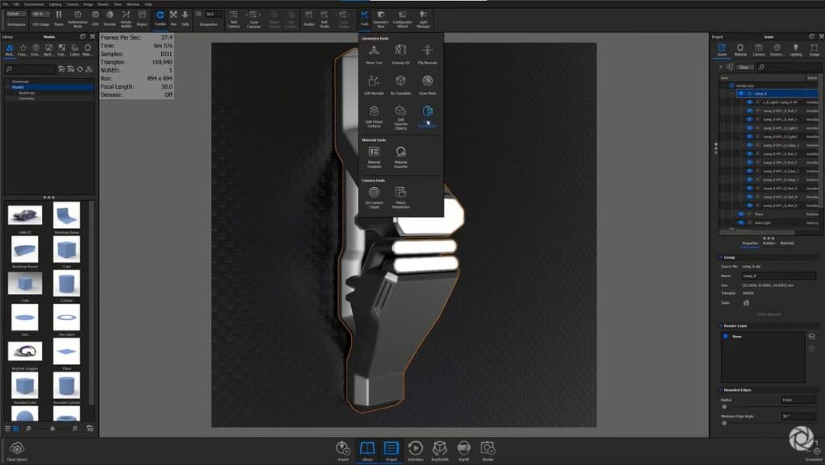Switch to the Material tab in Project panel

click(740, 50)
